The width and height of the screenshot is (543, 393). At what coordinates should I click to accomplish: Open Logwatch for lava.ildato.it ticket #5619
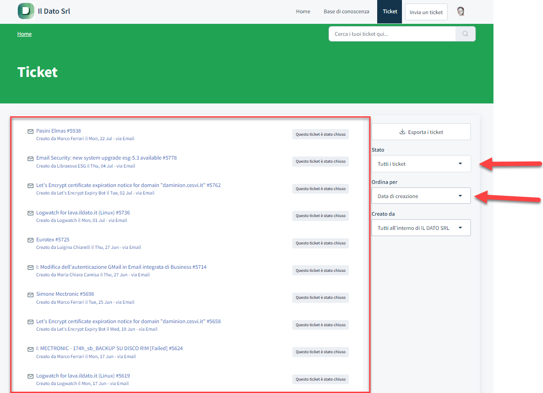click(83, 376)
